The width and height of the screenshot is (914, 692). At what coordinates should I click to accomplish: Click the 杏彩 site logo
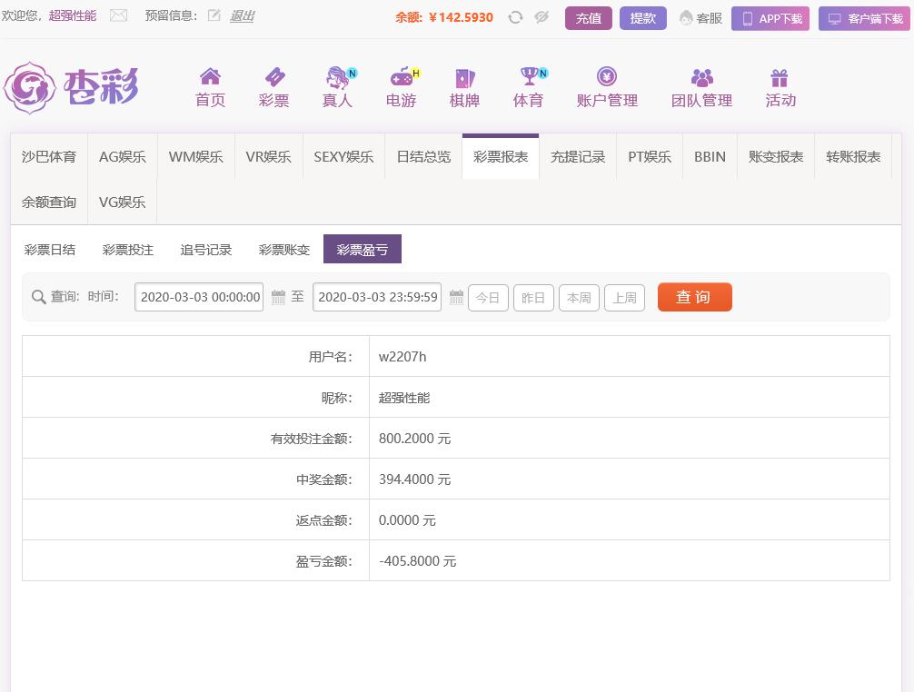[x=71, y=87]
